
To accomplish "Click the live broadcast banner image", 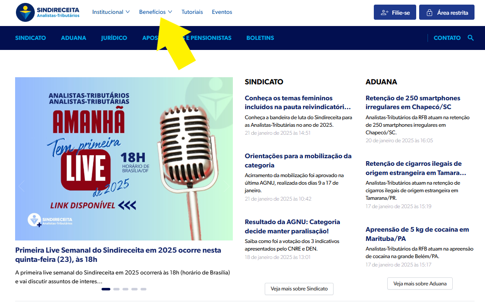I will click(124, 159).
